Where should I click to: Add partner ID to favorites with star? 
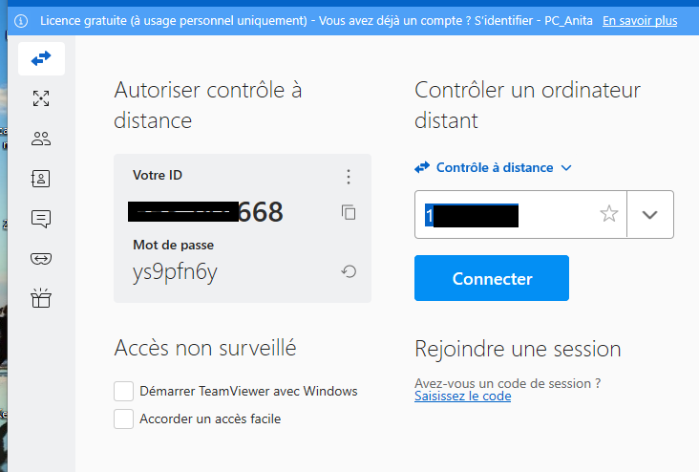(x=609, y=214)
